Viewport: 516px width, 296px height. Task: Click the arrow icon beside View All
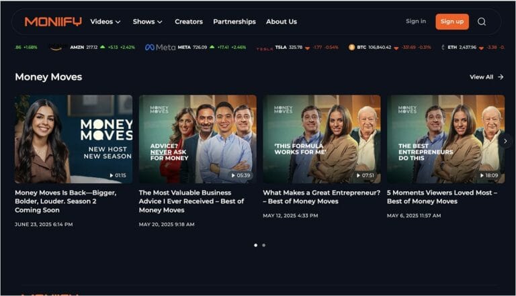pyautogui.click(x=501, y=77)
